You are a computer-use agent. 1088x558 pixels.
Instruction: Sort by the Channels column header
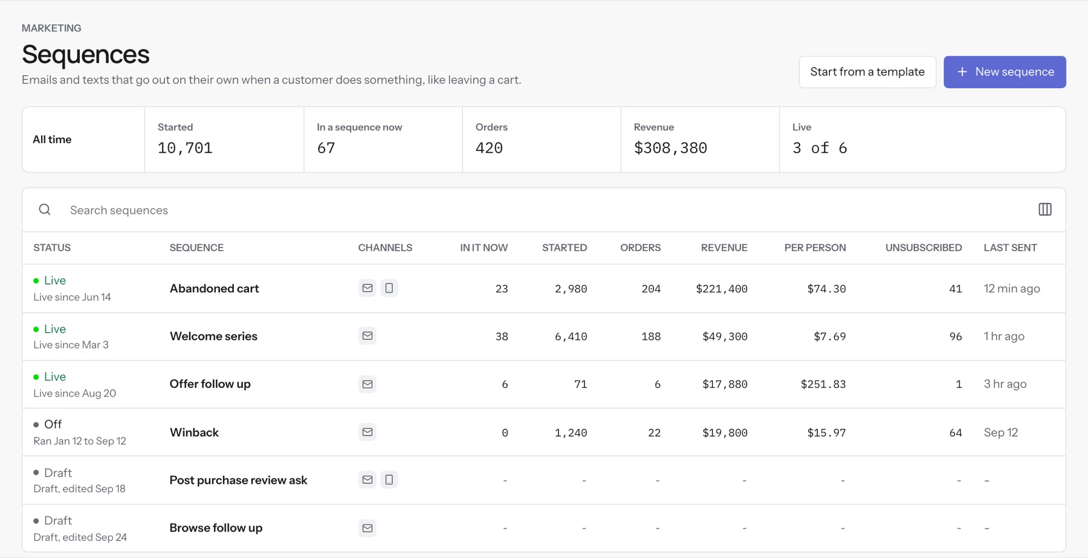coord(385,248)
